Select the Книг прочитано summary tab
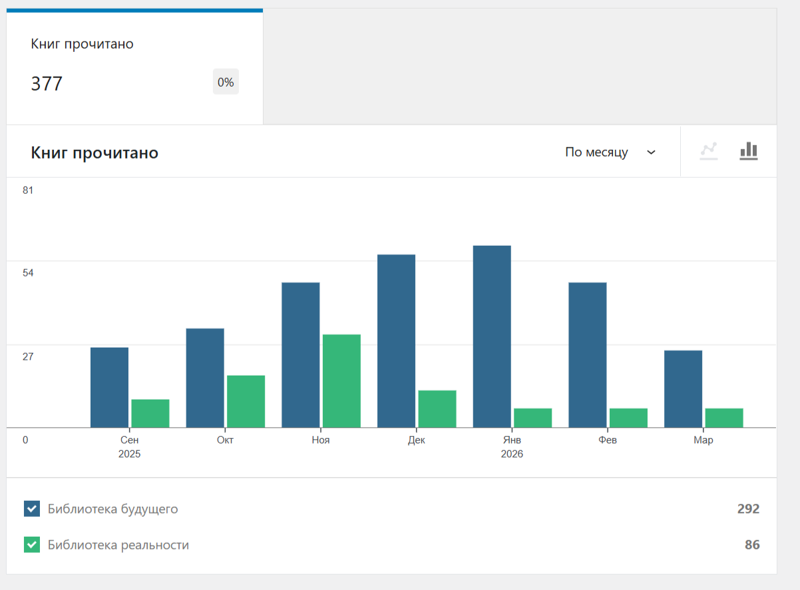 [x=134, y=67]
